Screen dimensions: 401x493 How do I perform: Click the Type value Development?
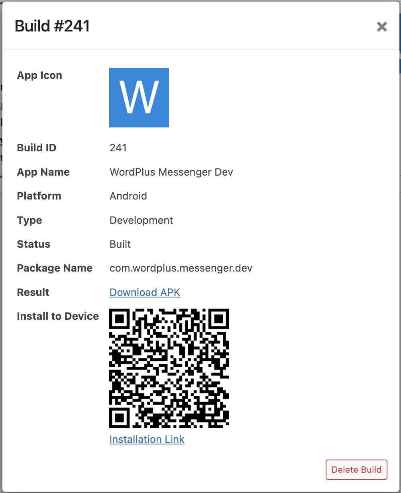coord(141,220)
